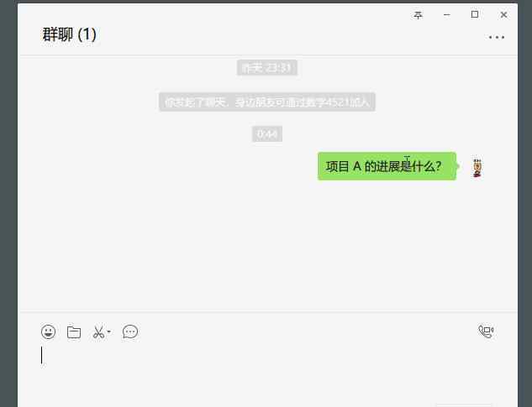Minimize the group chat window

click(x=447, y=15)
